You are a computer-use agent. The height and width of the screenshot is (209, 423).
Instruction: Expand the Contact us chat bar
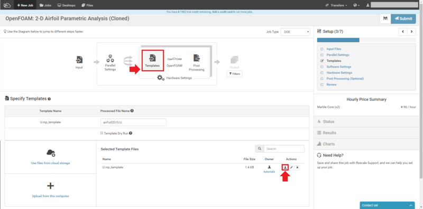387,205
